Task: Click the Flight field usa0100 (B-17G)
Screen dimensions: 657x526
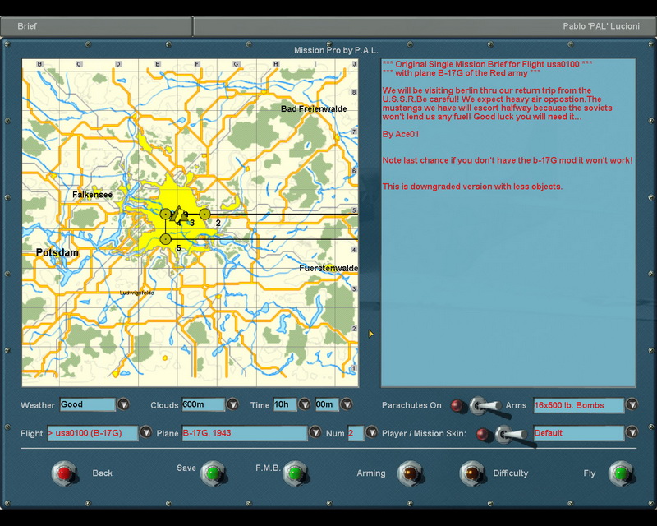Action: point(92,433)
